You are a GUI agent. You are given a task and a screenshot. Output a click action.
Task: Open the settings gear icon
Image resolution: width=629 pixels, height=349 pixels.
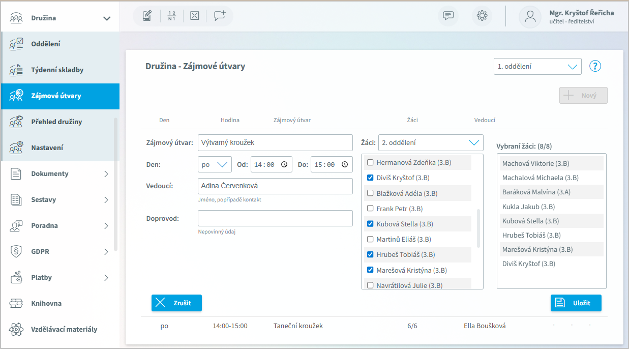(482, 16)
